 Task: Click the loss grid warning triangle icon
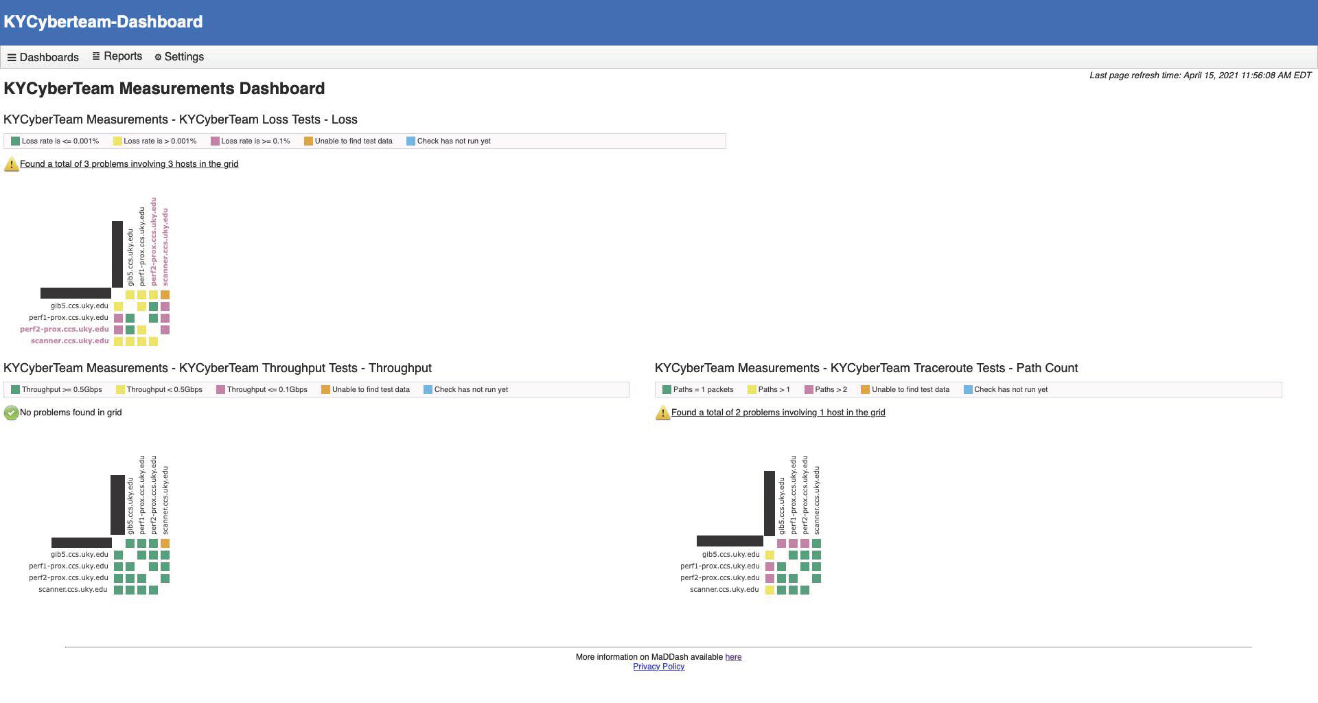click(11, 164)
